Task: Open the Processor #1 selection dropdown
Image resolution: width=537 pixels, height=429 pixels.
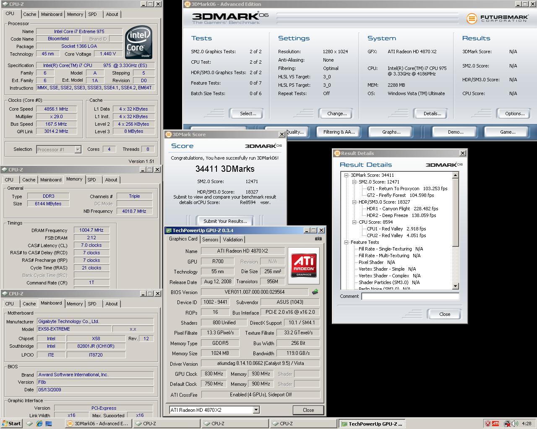Action: pyautogui.click(x=78, y=150)
